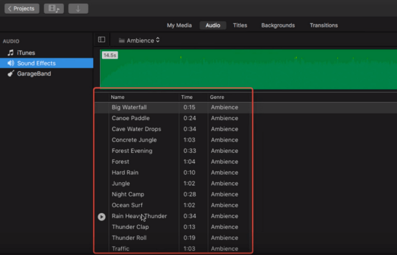Click the Ambience genre of Traffic
This screenshot has width=397, height=255.
(225, 249)
